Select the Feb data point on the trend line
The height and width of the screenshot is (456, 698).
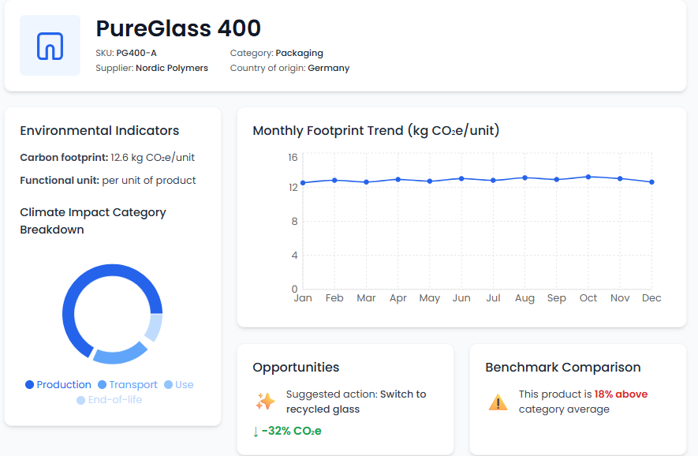(x=334, y=181)
